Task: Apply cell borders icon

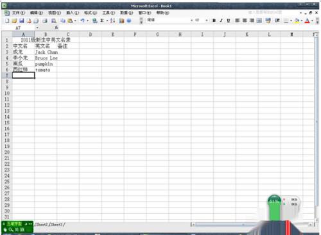Action: point(286,20)
